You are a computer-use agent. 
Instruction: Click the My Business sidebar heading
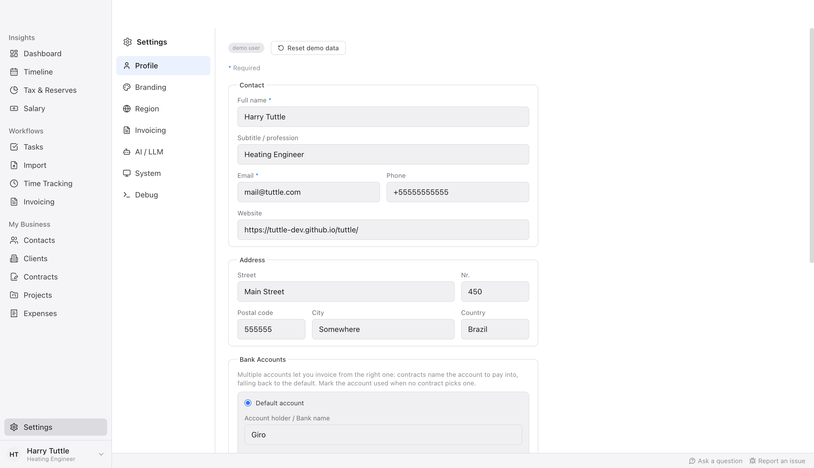tap(29, 224)
